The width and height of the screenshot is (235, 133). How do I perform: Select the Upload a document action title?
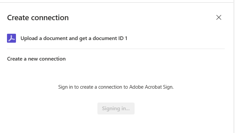click(74, 38)
